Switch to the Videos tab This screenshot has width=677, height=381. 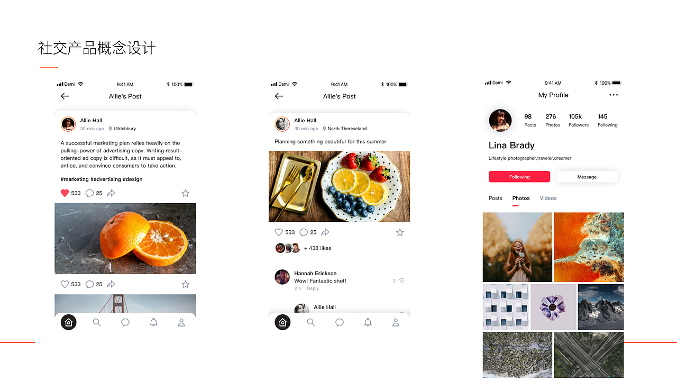(548, 198)
